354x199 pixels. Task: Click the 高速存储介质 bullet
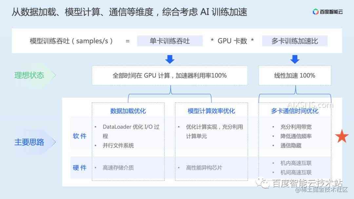(118, 168)
